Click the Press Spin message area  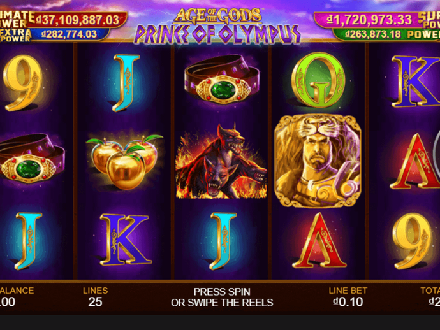click(222, 298)
